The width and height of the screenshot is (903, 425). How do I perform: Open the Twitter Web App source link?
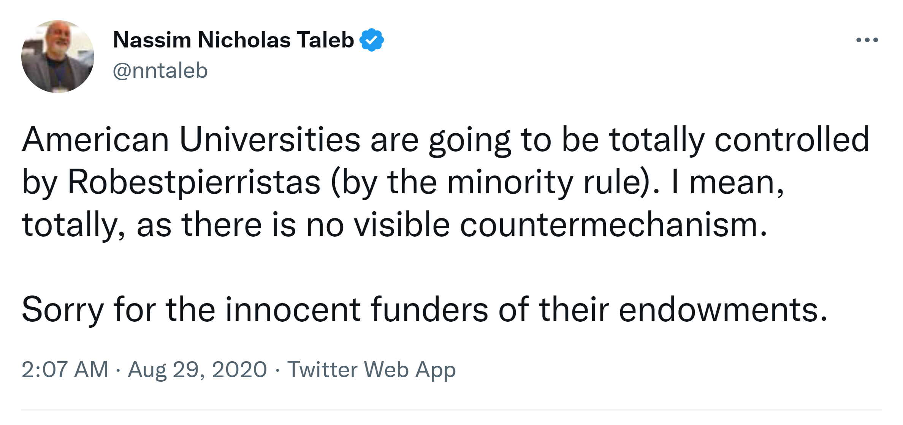(371, 369)
